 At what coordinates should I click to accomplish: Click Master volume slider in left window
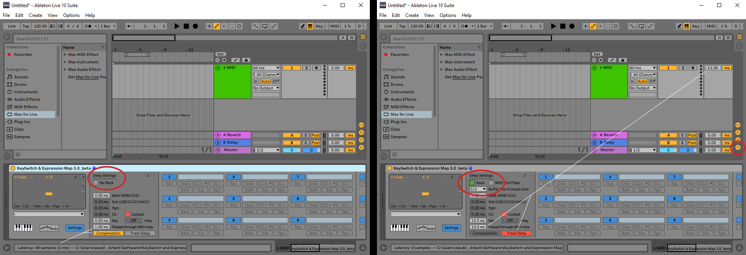pyautogui.click(x=292, y=150)
